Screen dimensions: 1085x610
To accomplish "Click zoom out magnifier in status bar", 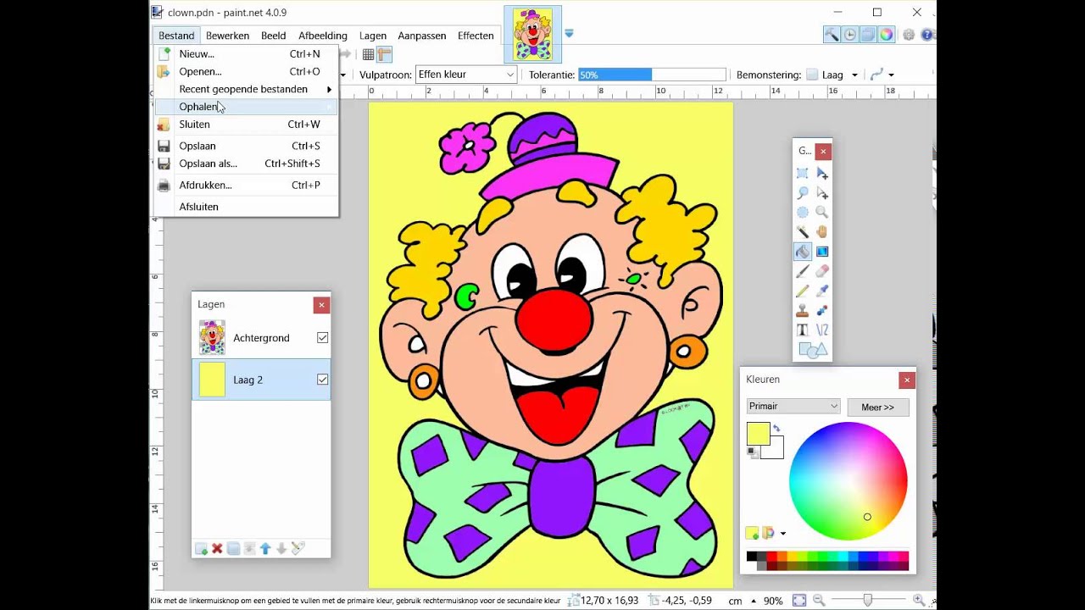I will pos(819,600).
